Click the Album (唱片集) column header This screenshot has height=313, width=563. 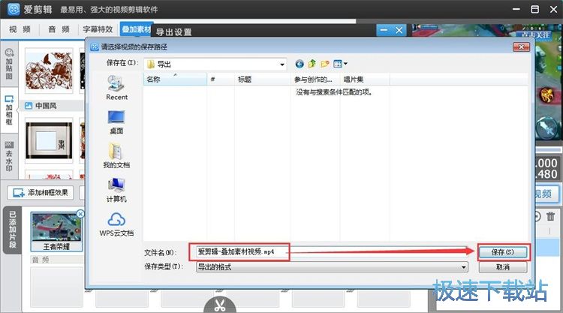pos(365,80)
